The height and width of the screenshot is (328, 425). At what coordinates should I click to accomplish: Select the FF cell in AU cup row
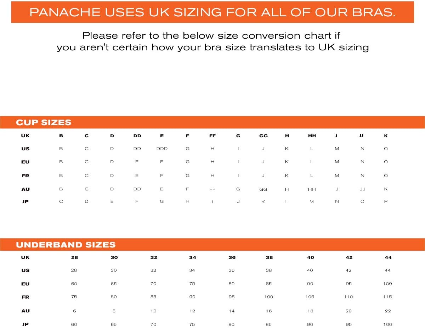(x=212, y=189)
